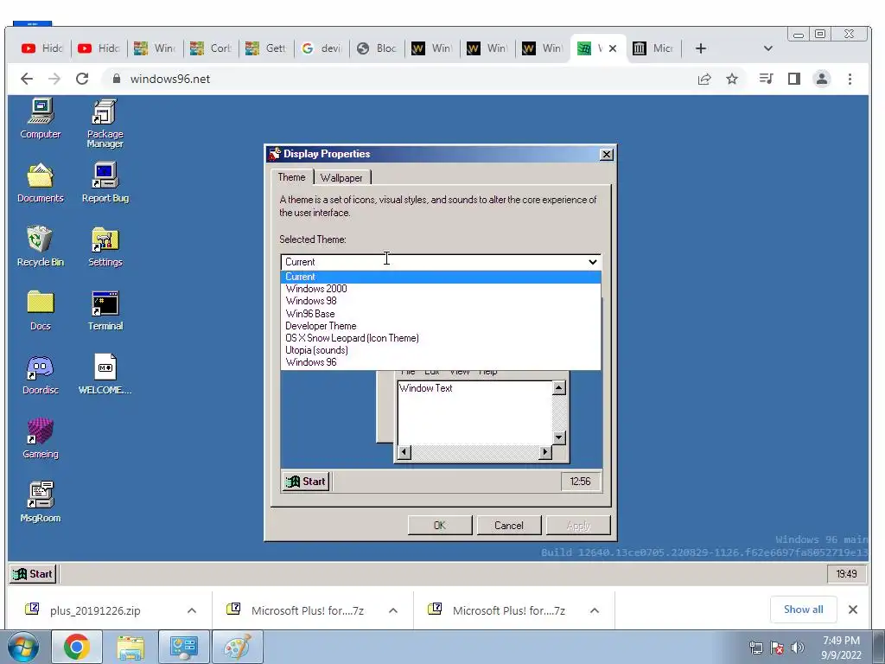Image resolution: width=885 pixels, height=664 pixels.
Task: Switch to the Theme tab
Action: tap(291, 177)
